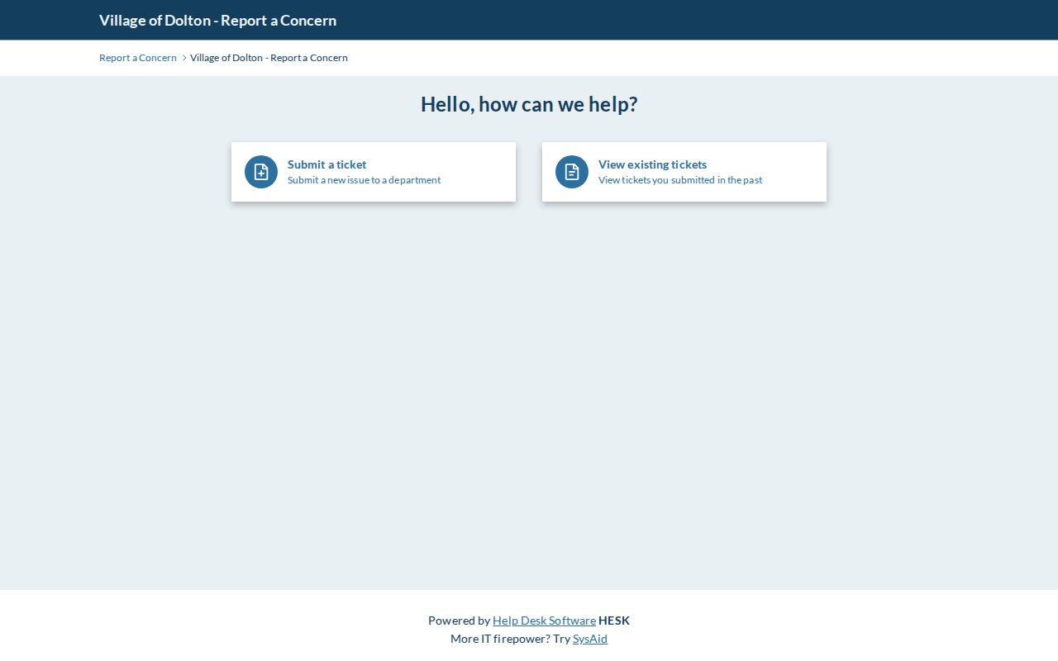Open the SysAid link in the footer

pos(590,639)
